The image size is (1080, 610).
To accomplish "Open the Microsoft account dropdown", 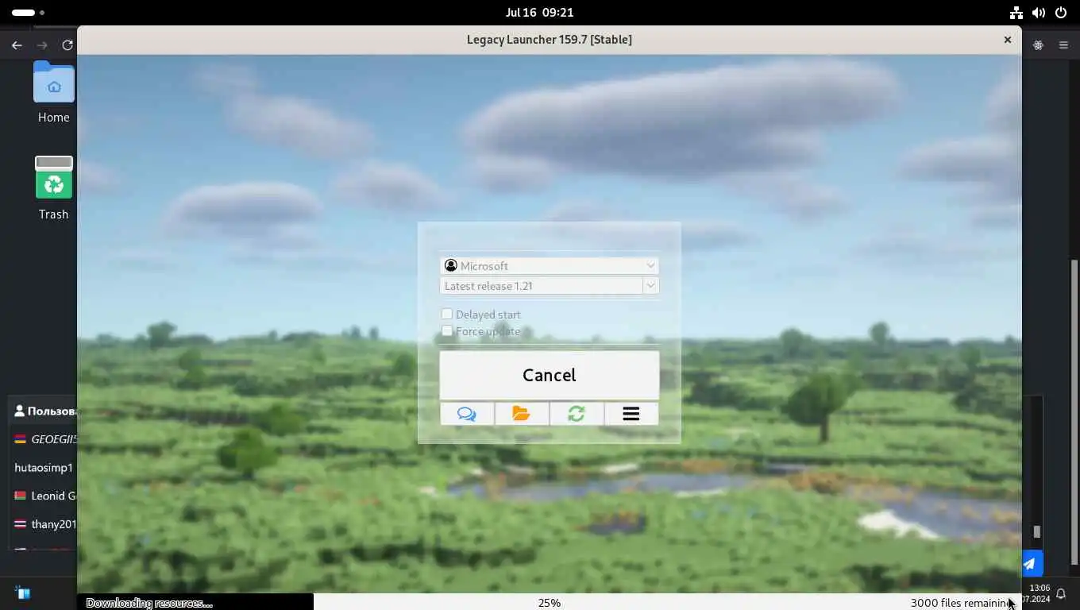I will point(550,265).
